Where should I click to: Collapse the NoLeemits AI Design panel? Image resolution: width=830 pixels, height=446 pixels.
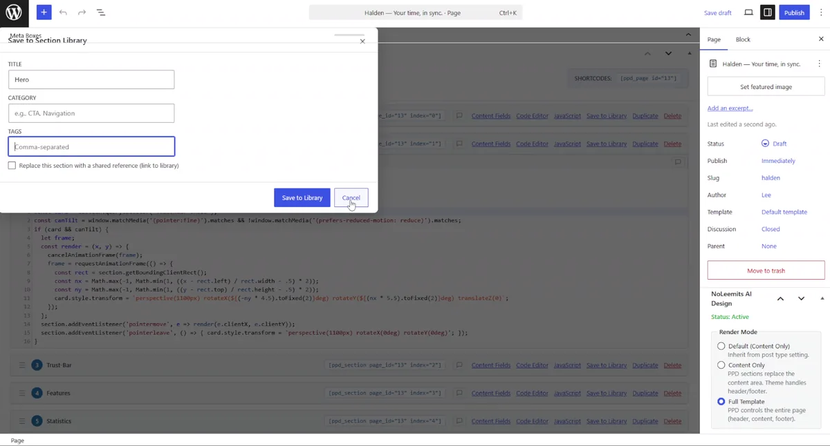tap(822, 298)
